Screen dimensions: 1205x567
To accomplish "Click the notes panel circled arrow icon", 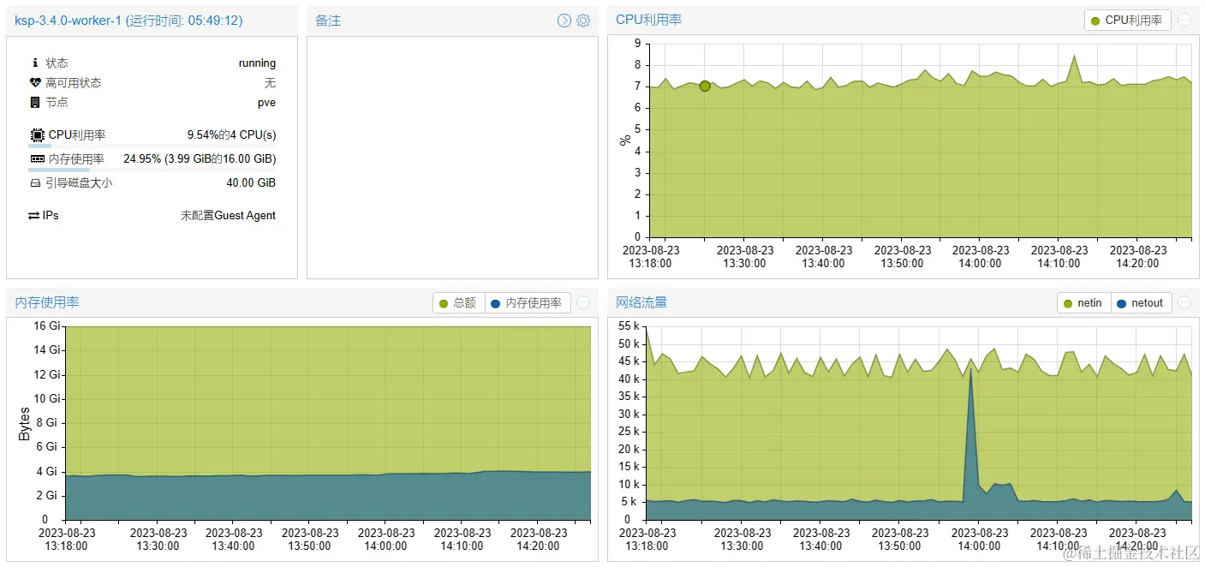I will click(x=564, y=21).
